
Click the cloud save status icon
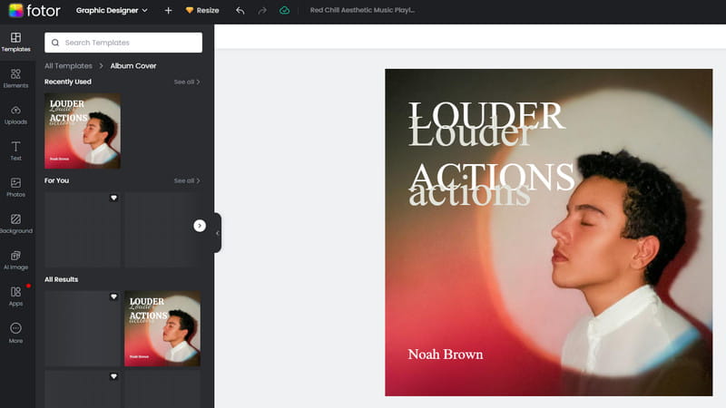click(x=285, y=10)
